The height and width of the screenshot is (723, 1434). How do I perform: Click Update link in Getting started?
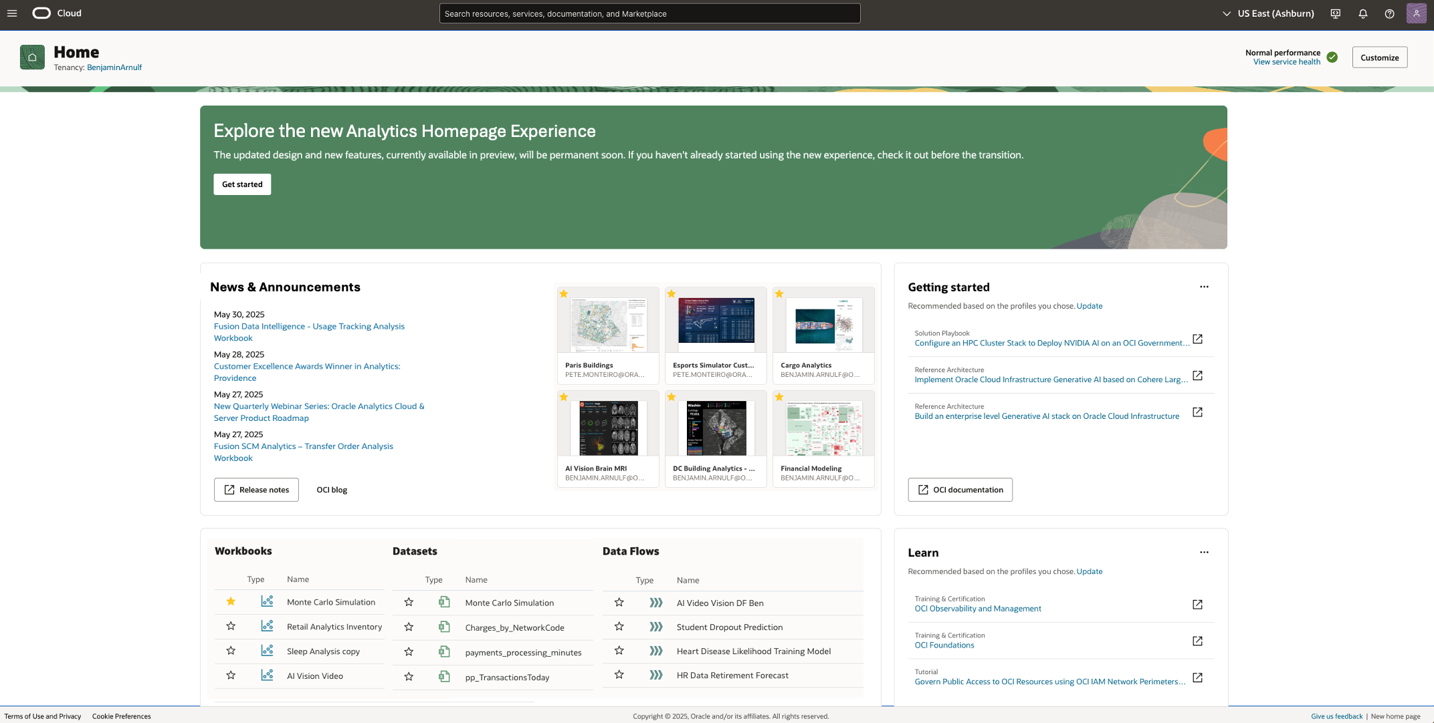click(1090, 306)
